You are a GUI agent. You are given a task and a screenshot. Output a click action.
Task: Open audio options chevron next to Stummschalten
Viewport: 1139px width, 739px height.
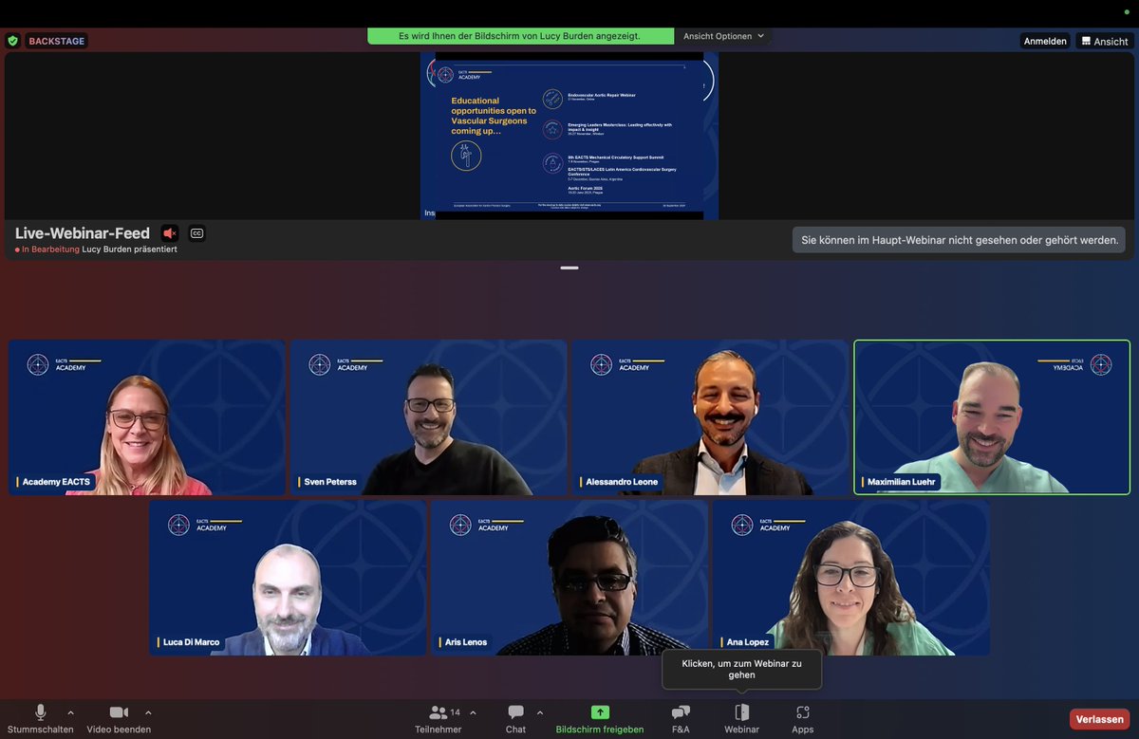coord(70,712)
